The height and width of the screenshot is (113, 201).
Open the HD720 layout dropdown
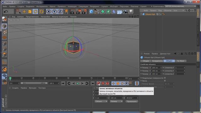[x=181, y=6]
